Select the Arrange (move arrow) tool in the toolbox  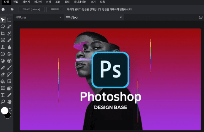click(3, 20)
